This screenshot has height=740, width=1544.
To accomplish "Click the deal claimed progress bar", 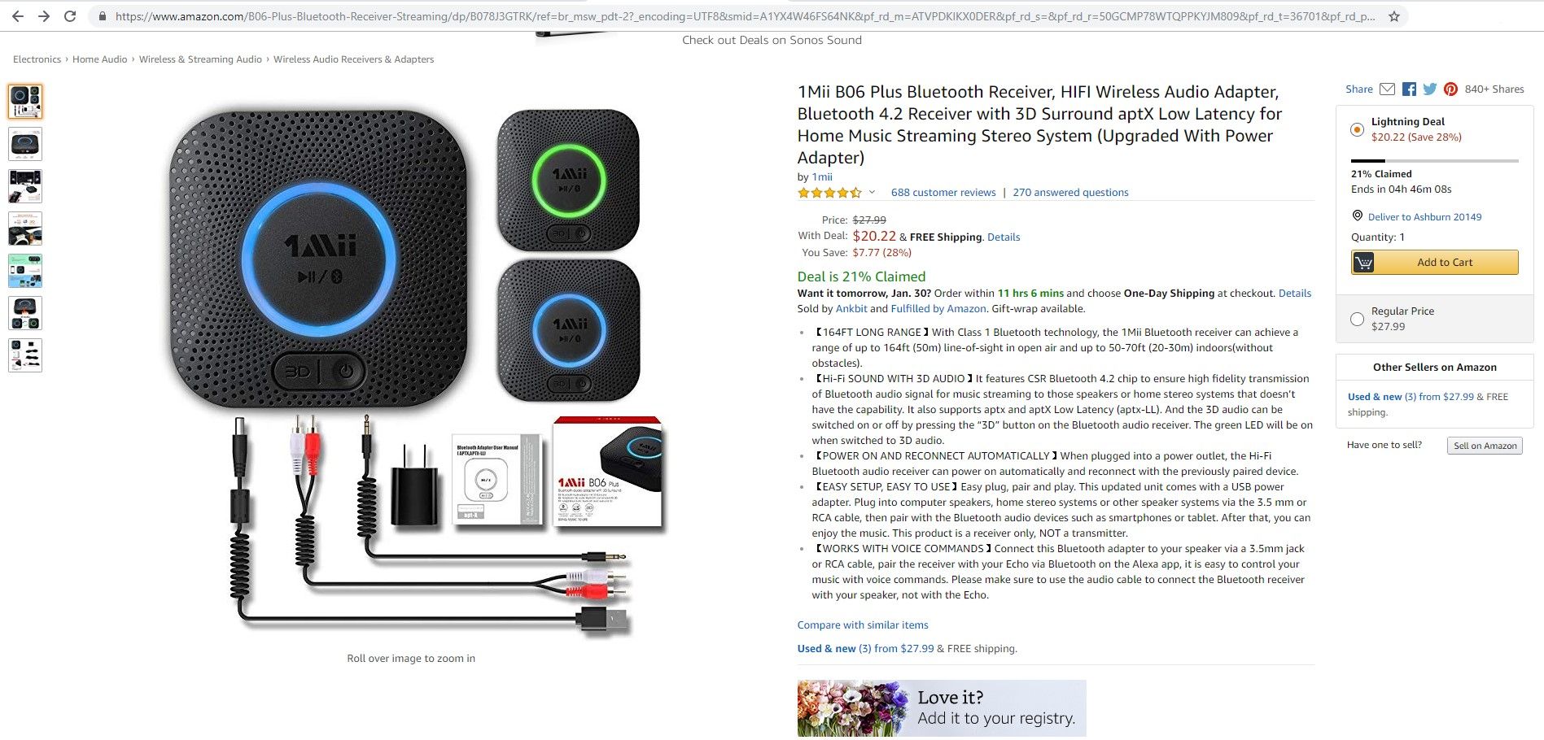I will pyautogui.click(x=1434, y=161).
